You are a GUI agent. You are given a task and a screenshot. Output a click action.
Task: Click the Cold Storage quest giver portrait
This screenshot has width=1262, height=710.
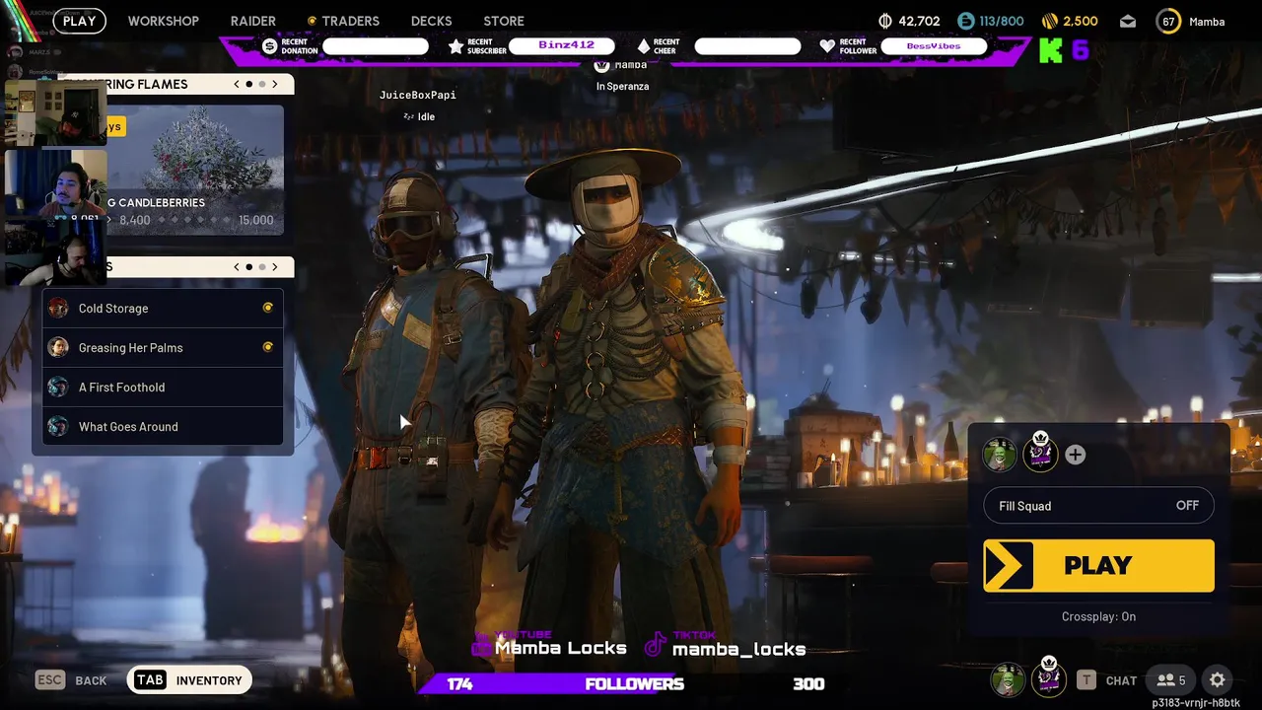tap(58, 308)
